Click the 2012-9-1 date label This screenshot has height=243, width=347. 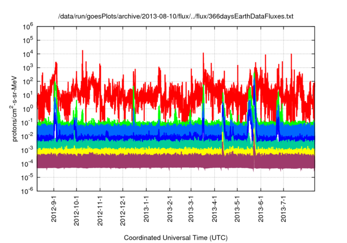(54, 209)
